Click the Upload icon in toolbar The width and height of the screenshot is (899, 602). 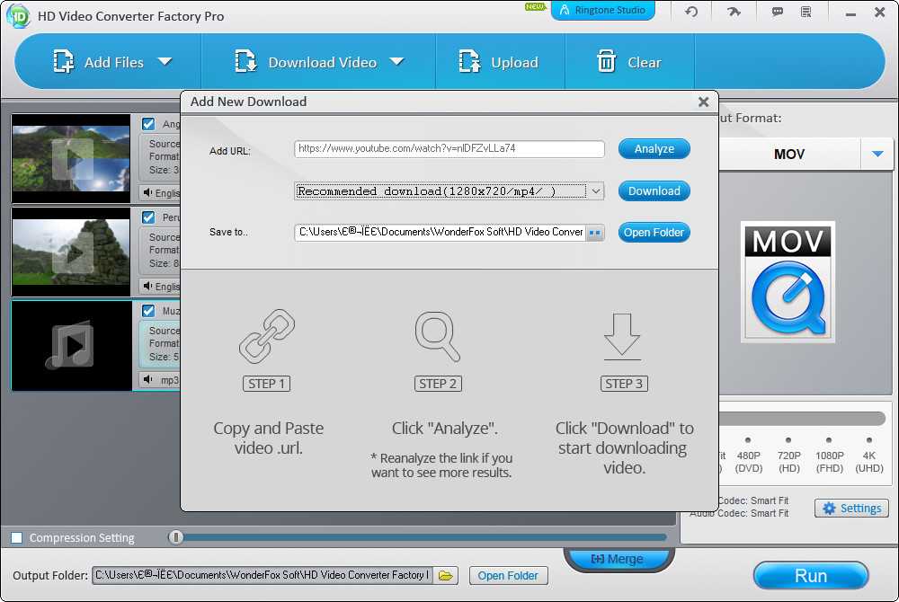pos(469,62)
